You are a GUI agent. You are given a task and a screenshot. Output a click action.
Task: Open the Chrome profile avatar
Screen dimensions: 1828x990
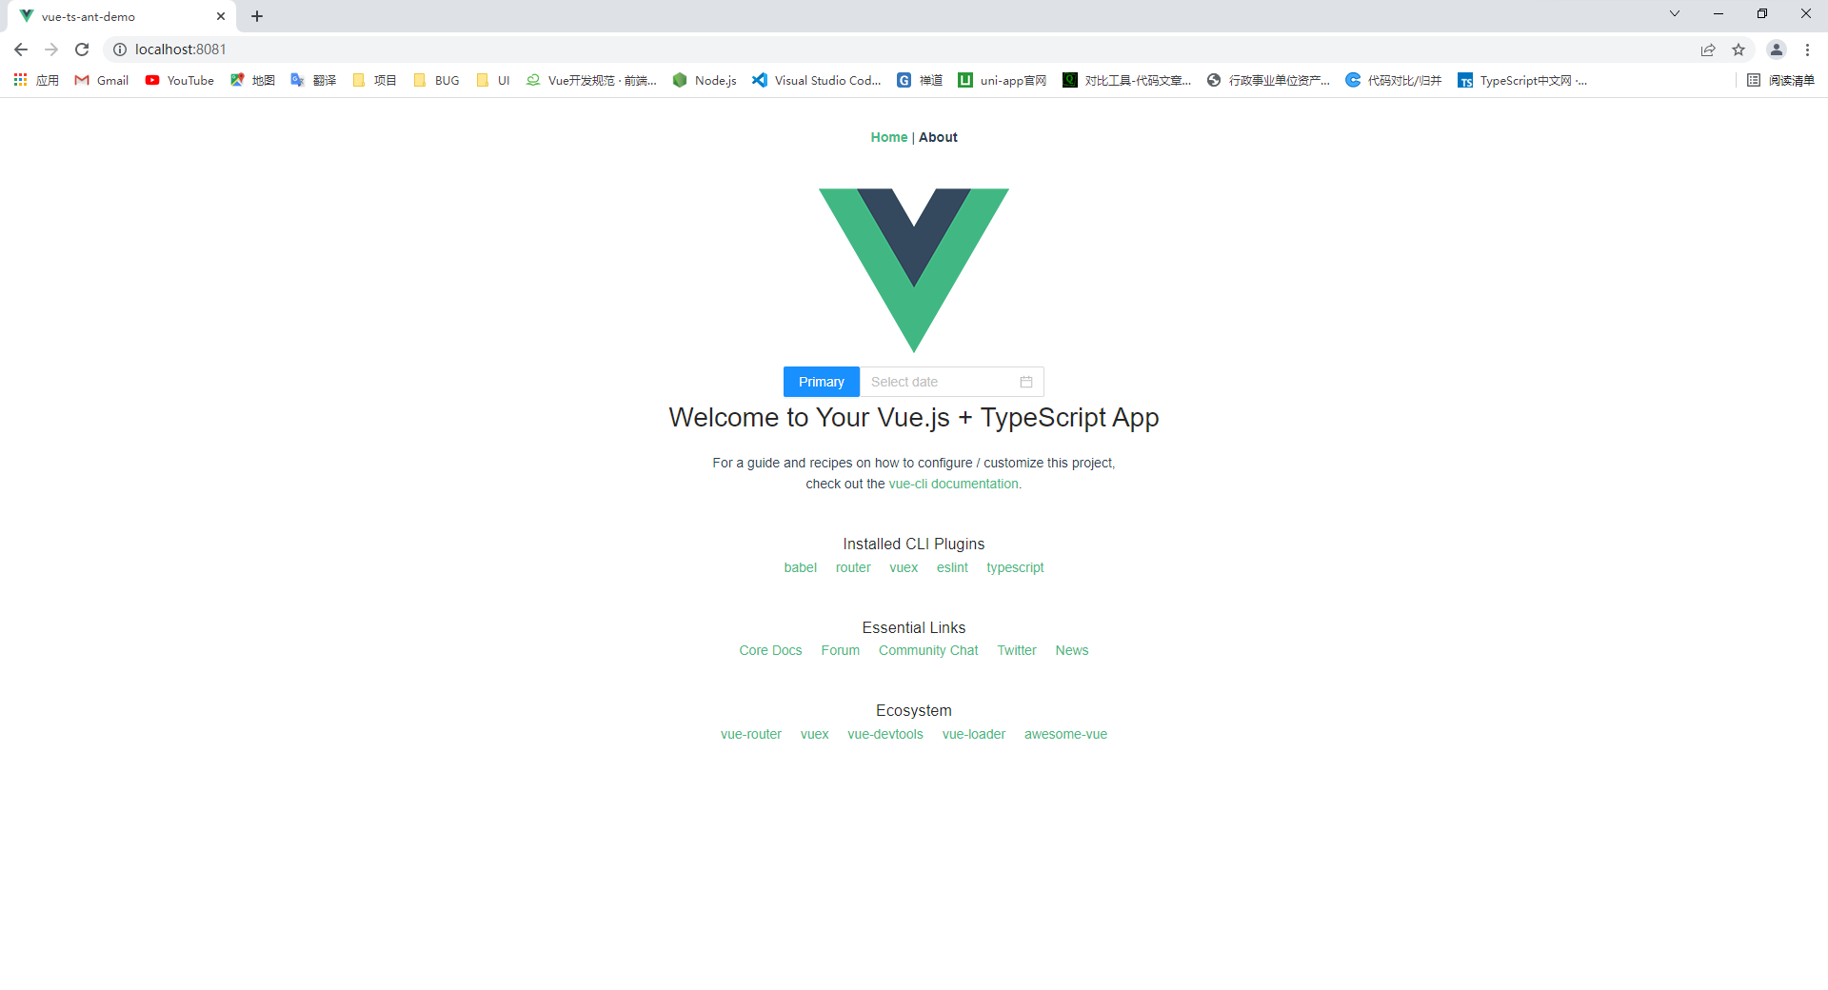point(1776,49)
